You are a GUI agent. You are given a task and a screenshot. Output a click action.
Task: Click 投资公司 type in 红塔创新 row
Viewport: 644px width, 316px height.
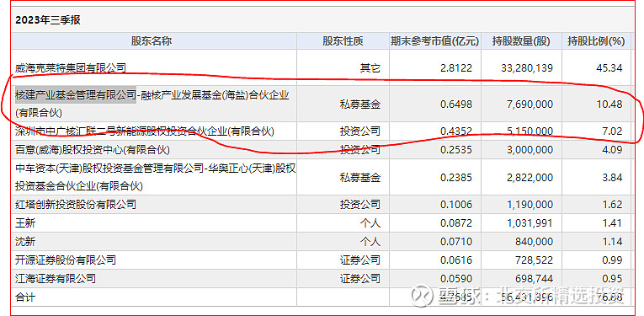pos(360,204)
